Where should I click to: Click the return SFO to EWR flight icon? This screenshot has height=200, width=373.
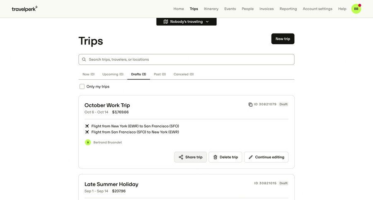pos(87,132)
